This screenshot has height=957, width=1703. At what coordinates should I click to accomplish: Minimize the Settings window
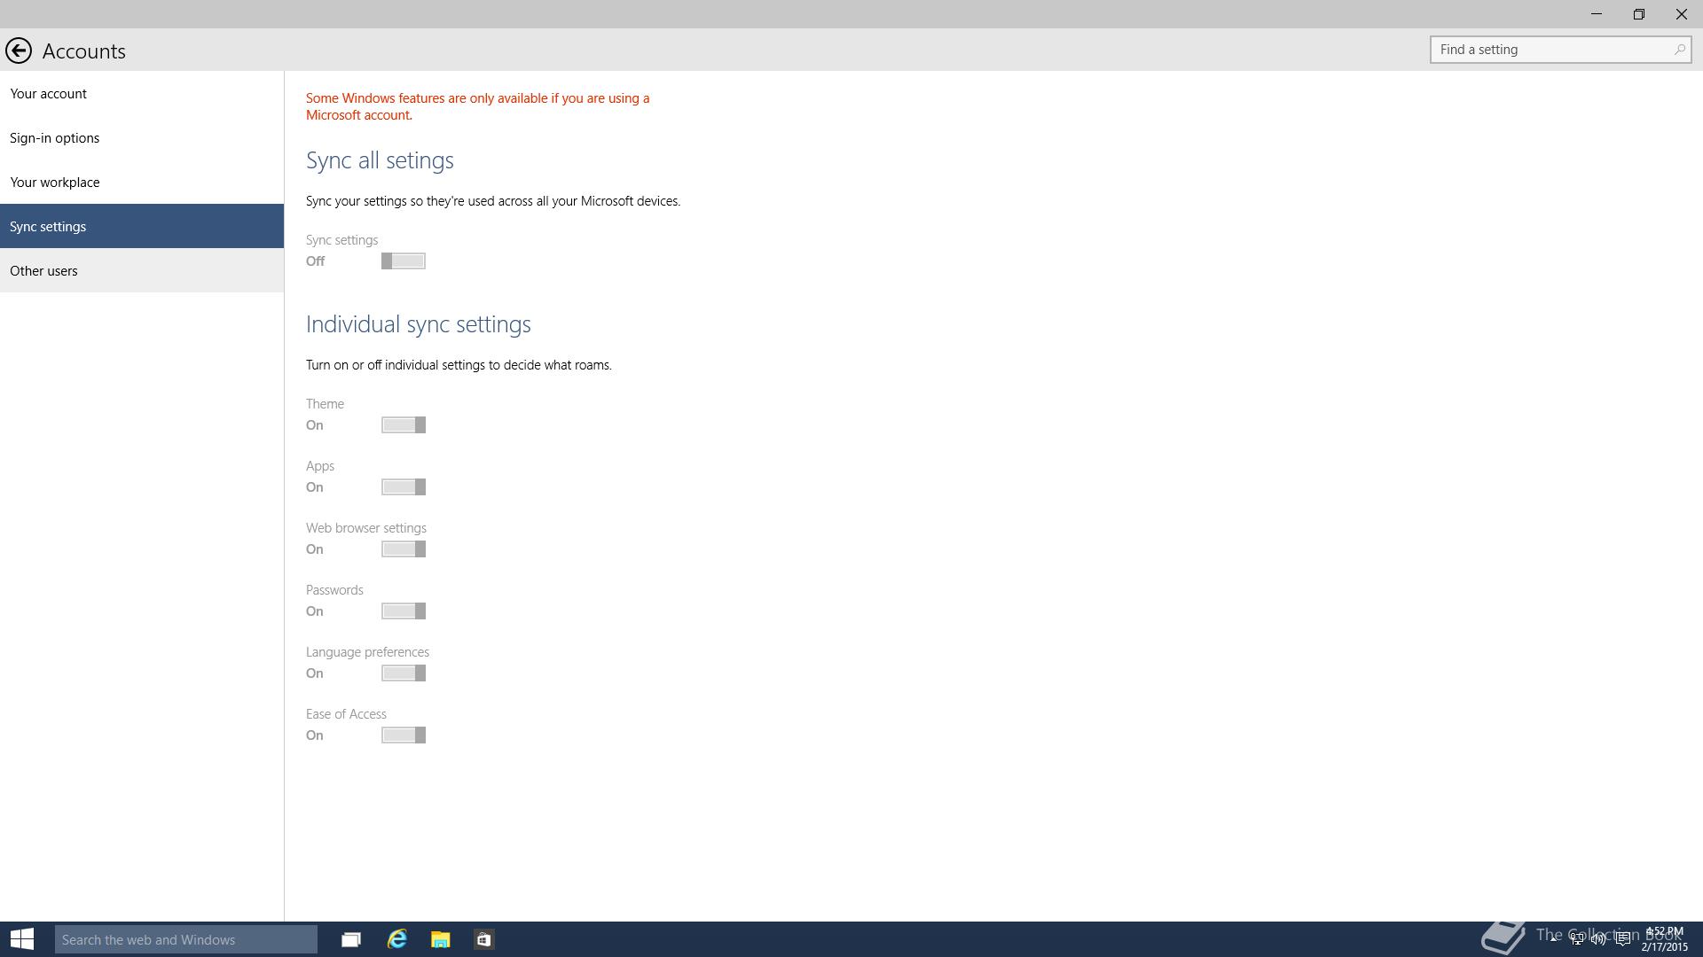pyautogui.click(x=1597, y=14)
